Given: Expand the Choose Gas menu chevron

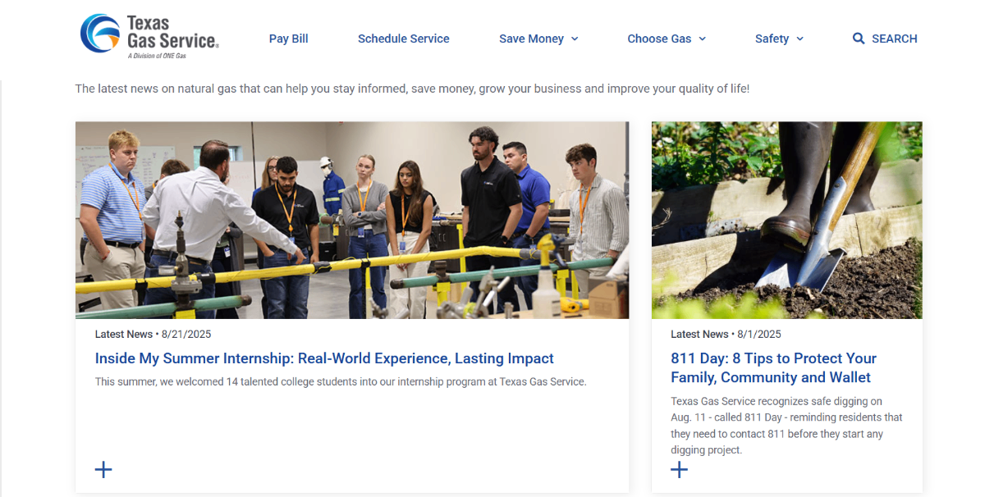Looking at the screenshot, I should coord(703,39).
